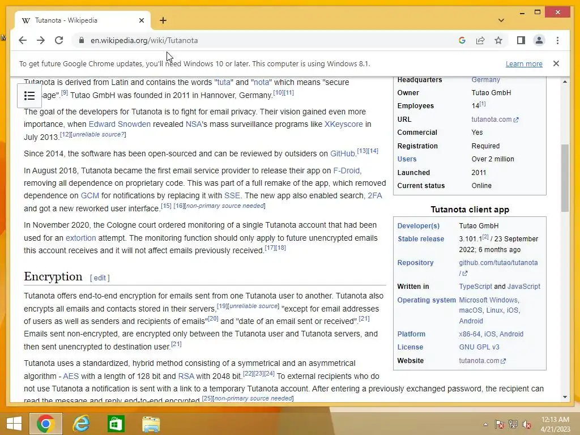Open Chrome side panel
The width and height of the screenshot is (580, 435).
(521, 40)
